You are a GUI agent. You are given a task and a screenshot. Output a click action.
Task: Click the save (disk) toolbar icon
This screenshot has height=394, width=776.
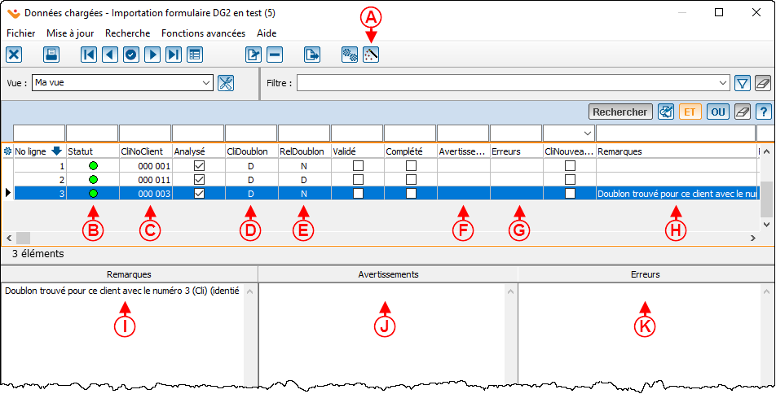pyautogui.click(x=51, y=55)
